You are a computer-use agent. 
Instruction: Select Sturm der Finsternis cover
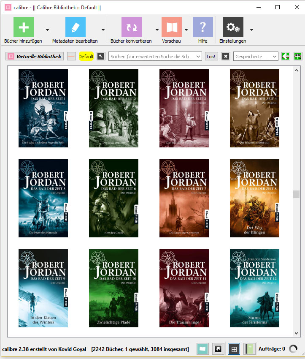254,288
